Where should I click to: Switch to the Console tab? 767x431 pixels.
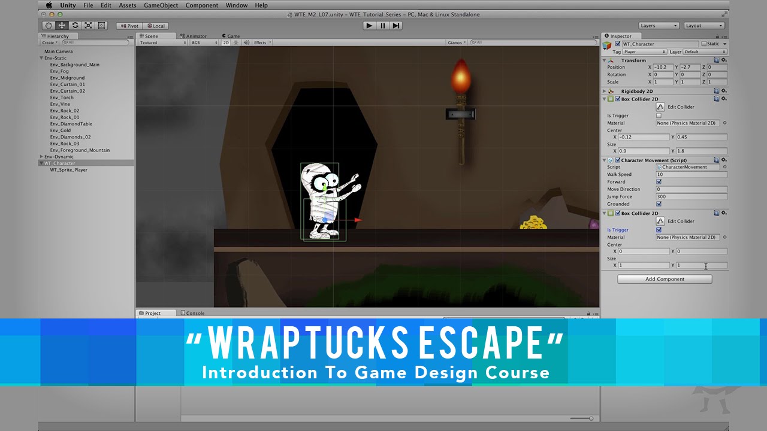pyautogui.click(x=192, y=313)
